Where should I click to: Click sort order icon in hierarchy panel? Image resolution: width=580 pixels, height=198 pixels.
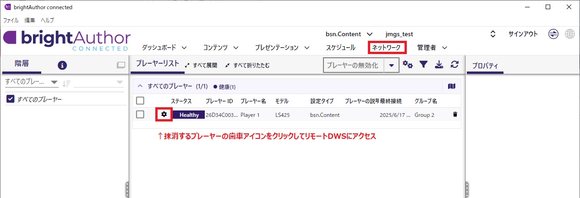tap(66, 83)
